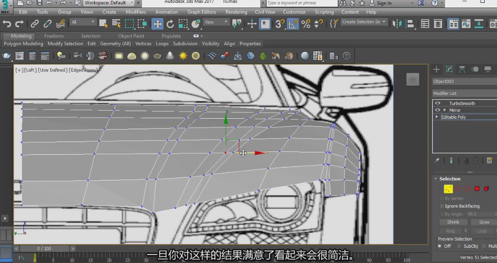Screen dimensions: 497x263
Task: Select the SubObj preview selection radio
Action: pos(459,246)
